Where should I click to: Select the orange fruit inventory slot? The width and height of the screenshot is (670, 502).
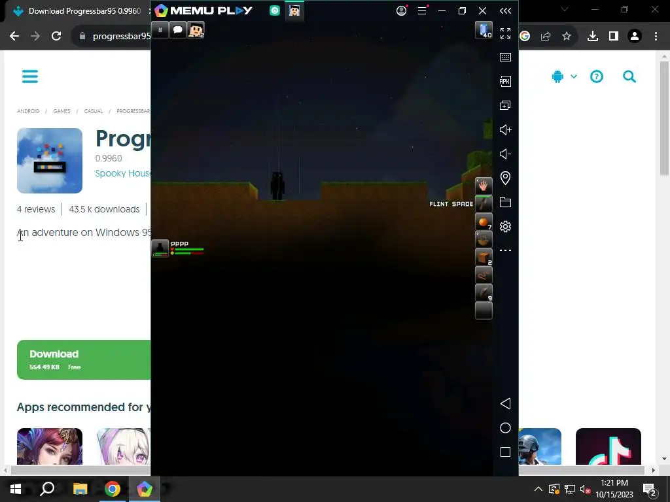click(x=484, y=222)
